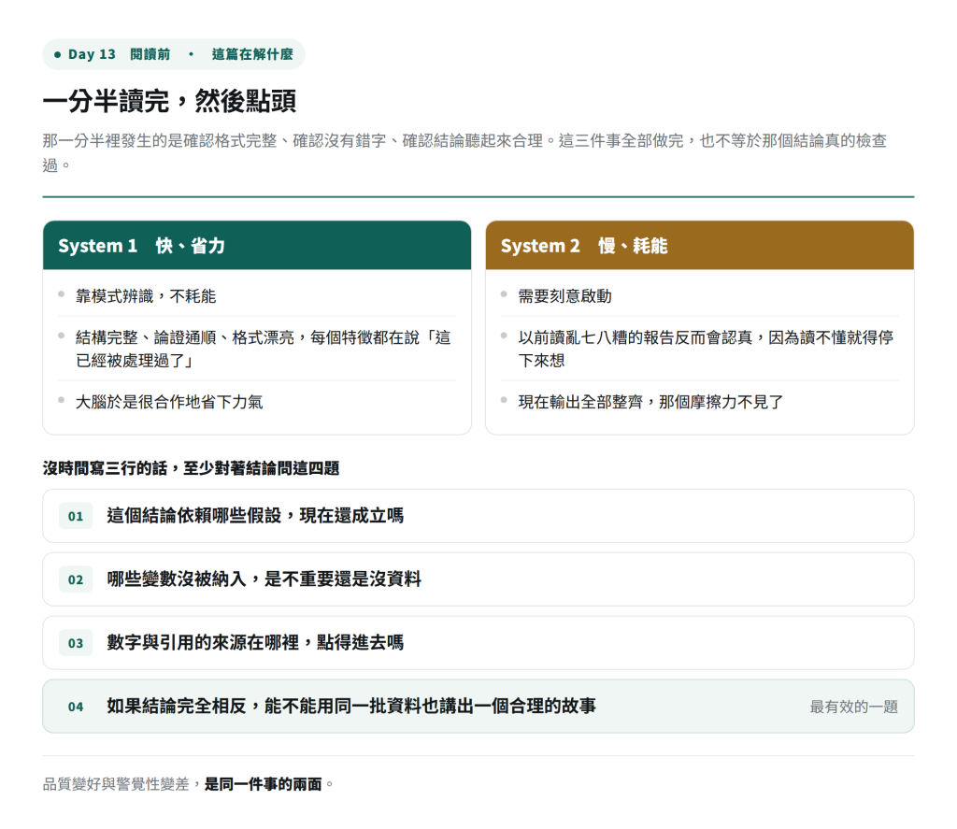This screenshot has width=957, height=829.
Task: Click the 02 number badge
Action: pos(76,580)
